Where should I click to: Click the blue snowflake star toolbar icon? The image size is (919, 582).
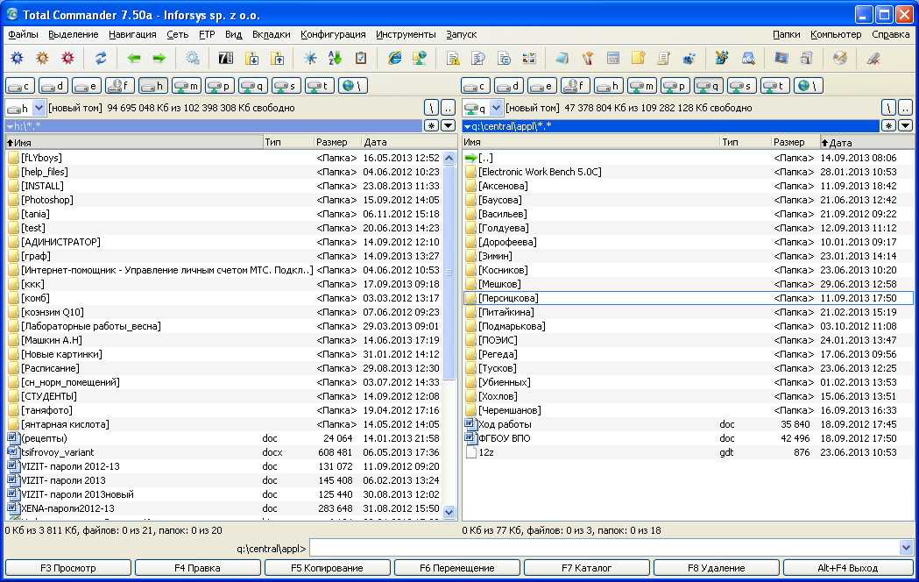pyautogui.click(x=310, y=58)
